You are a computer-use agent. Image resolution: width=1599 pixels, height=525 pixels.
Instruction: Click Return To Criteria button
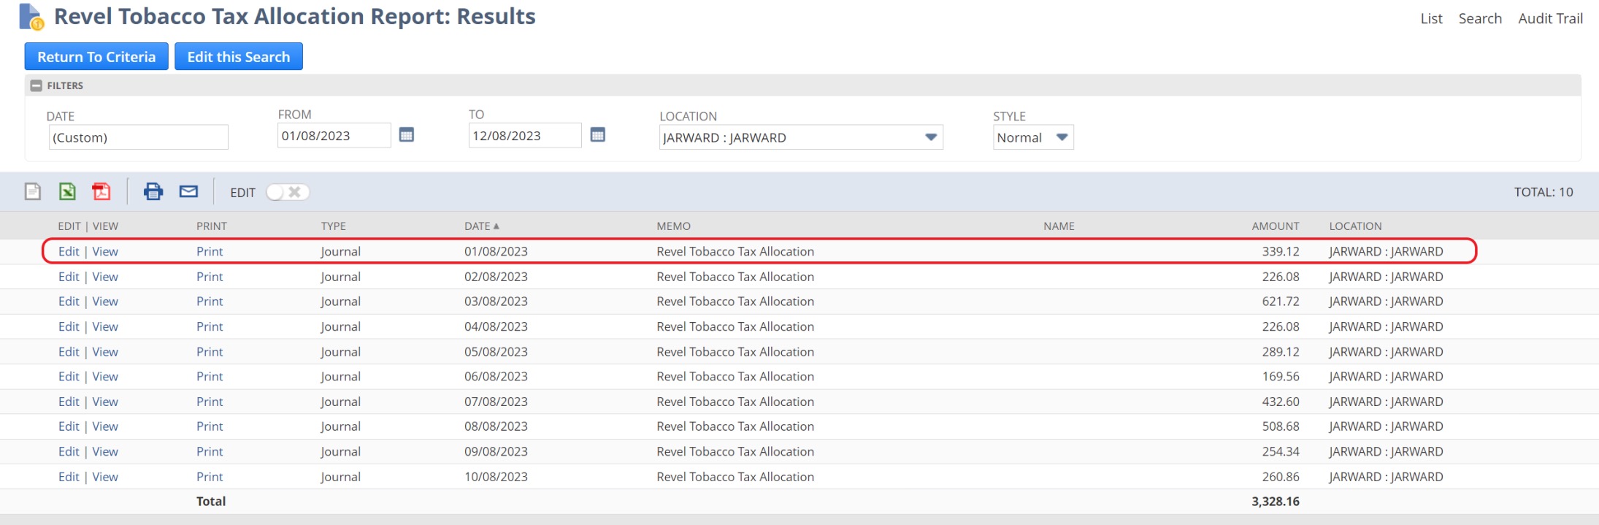96,57
